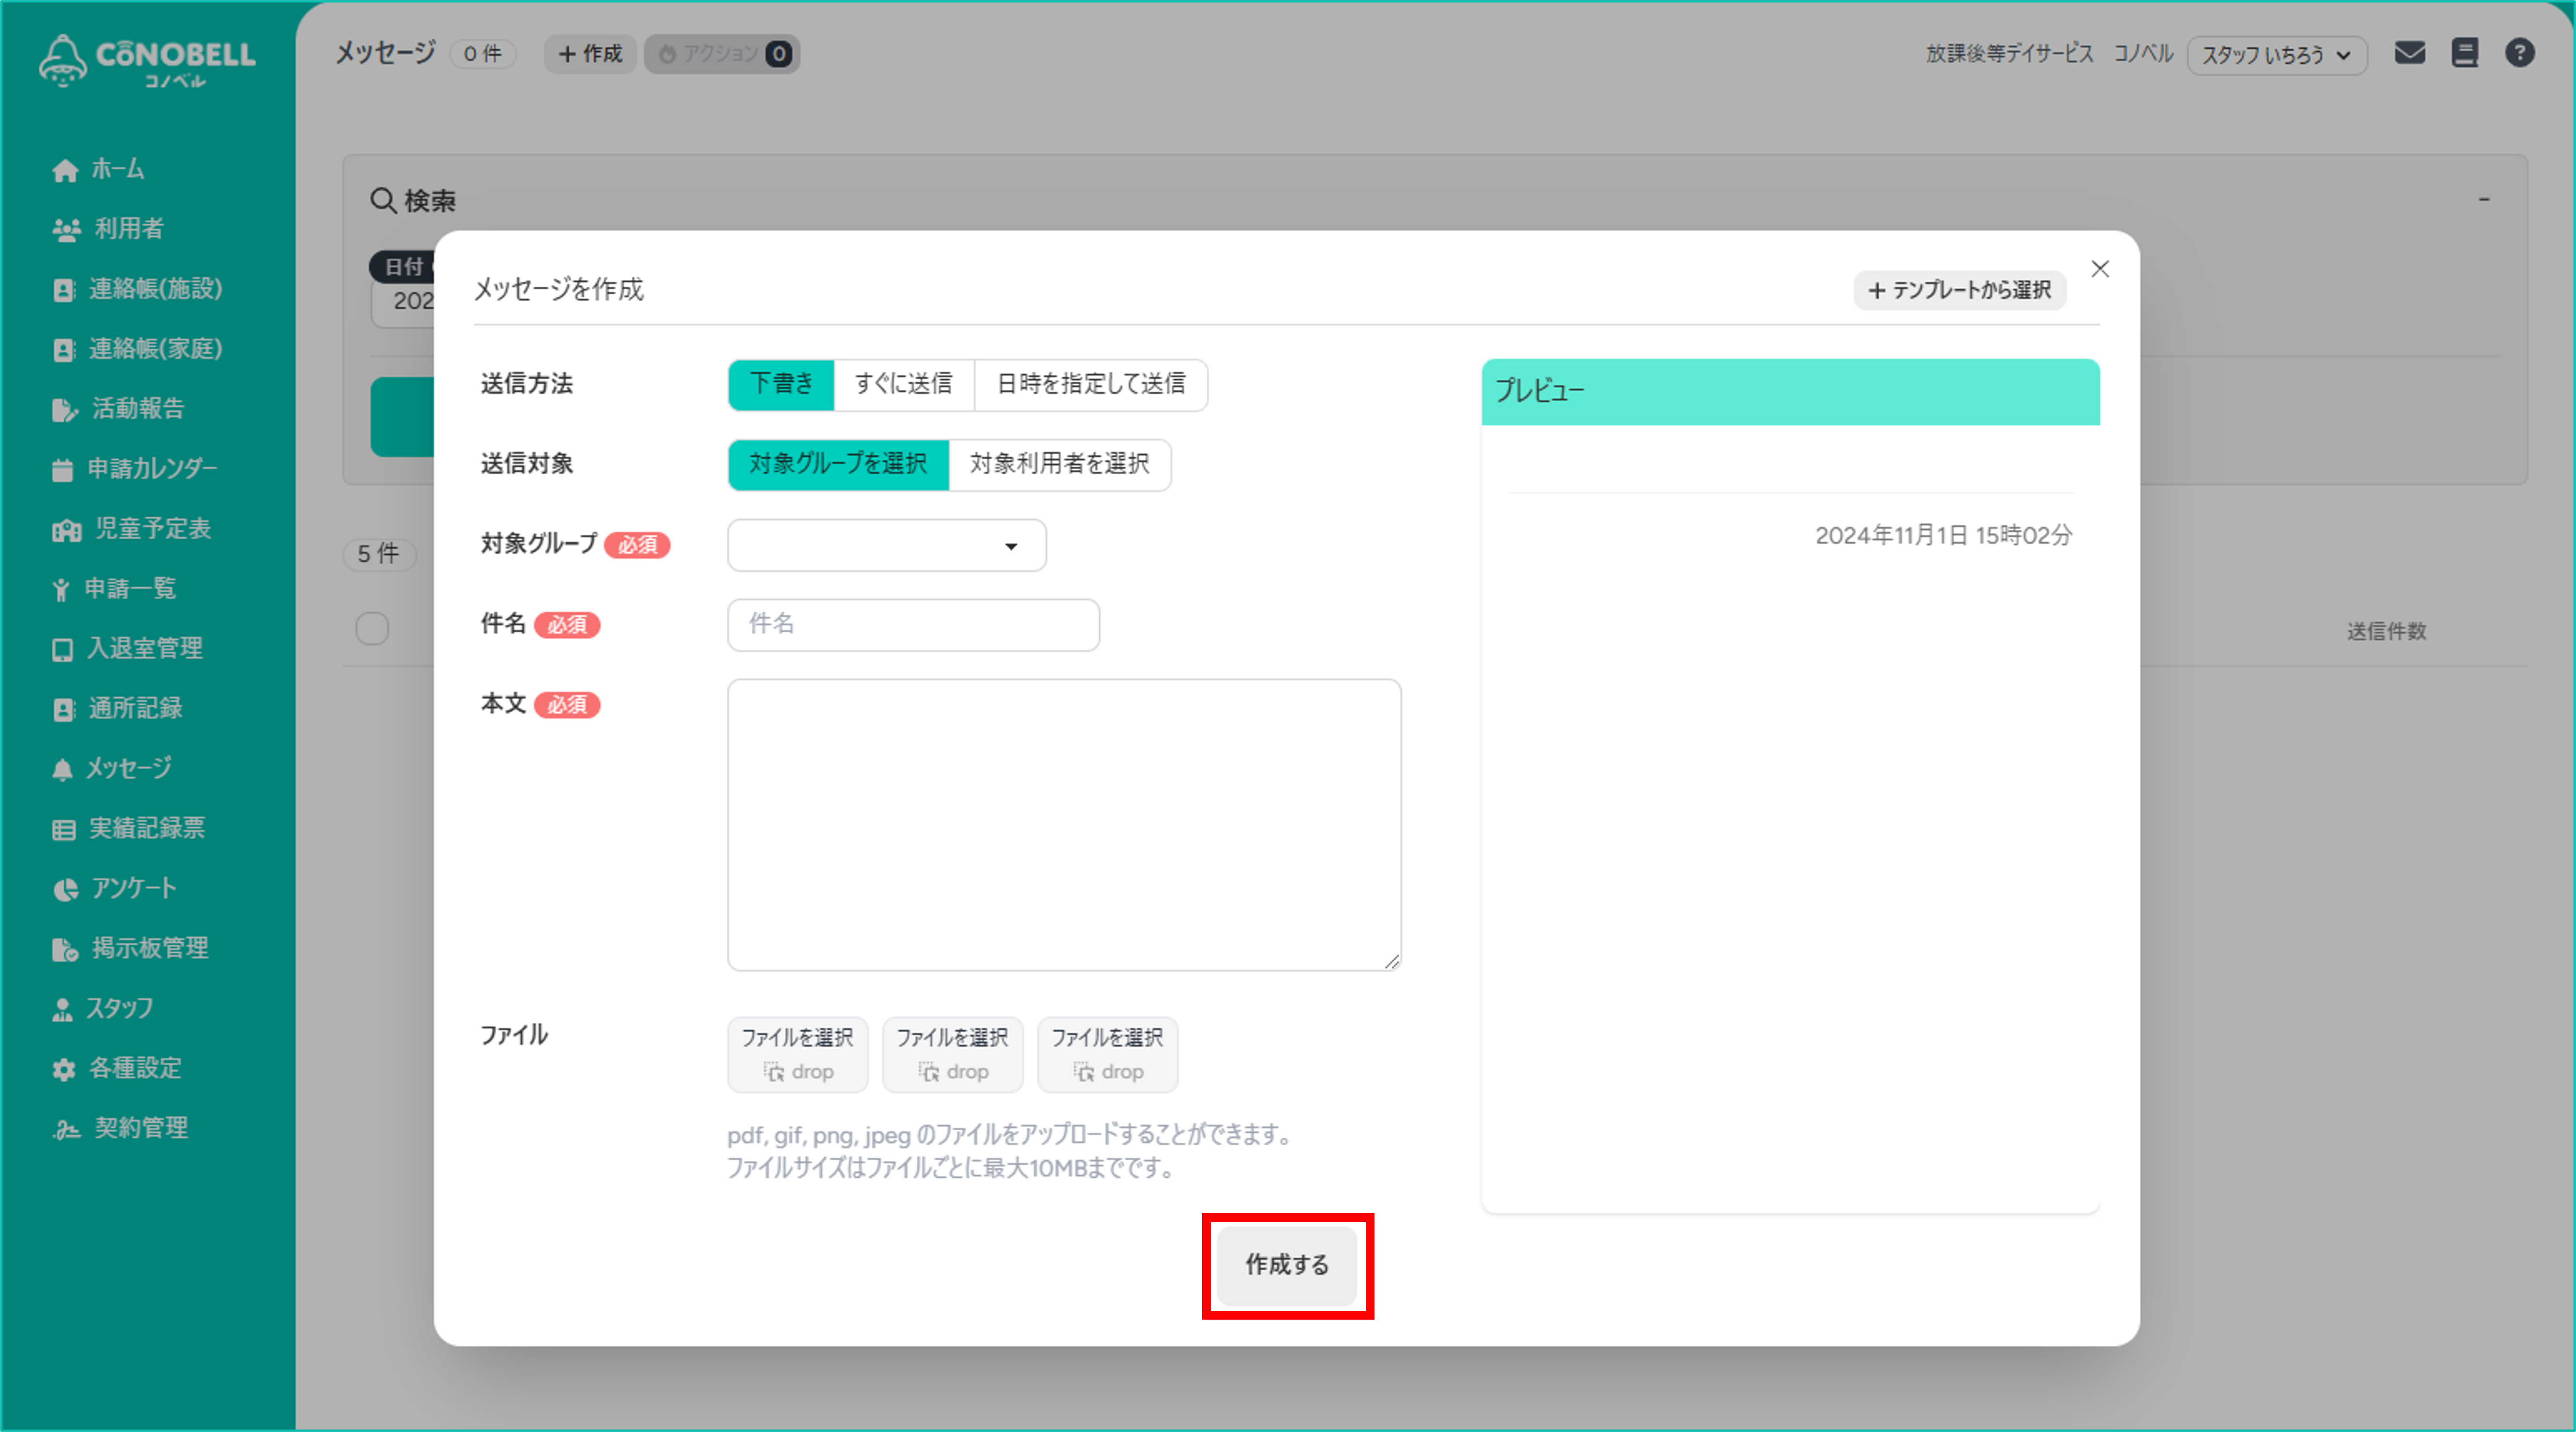The width and height of the screenshot is (2576, 1432).
Task: Open 掲示板管理 icon in sidebar
Action: (x=64, y=949)
